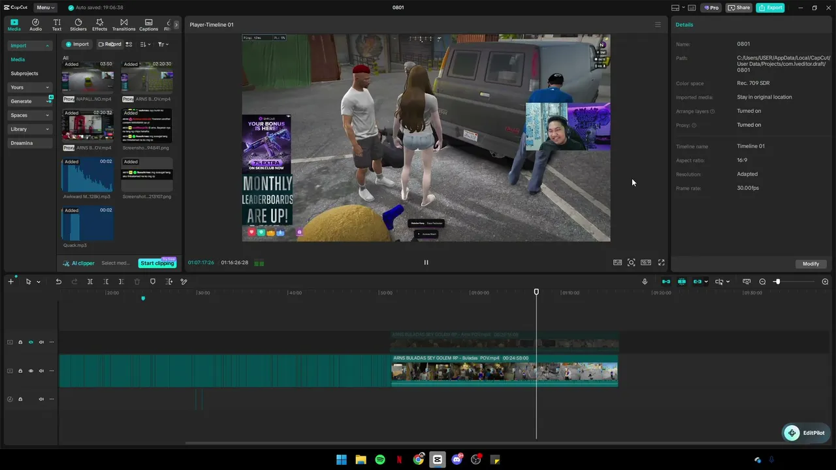
Task: Switch to the Text tab
Action: point(57,25)
